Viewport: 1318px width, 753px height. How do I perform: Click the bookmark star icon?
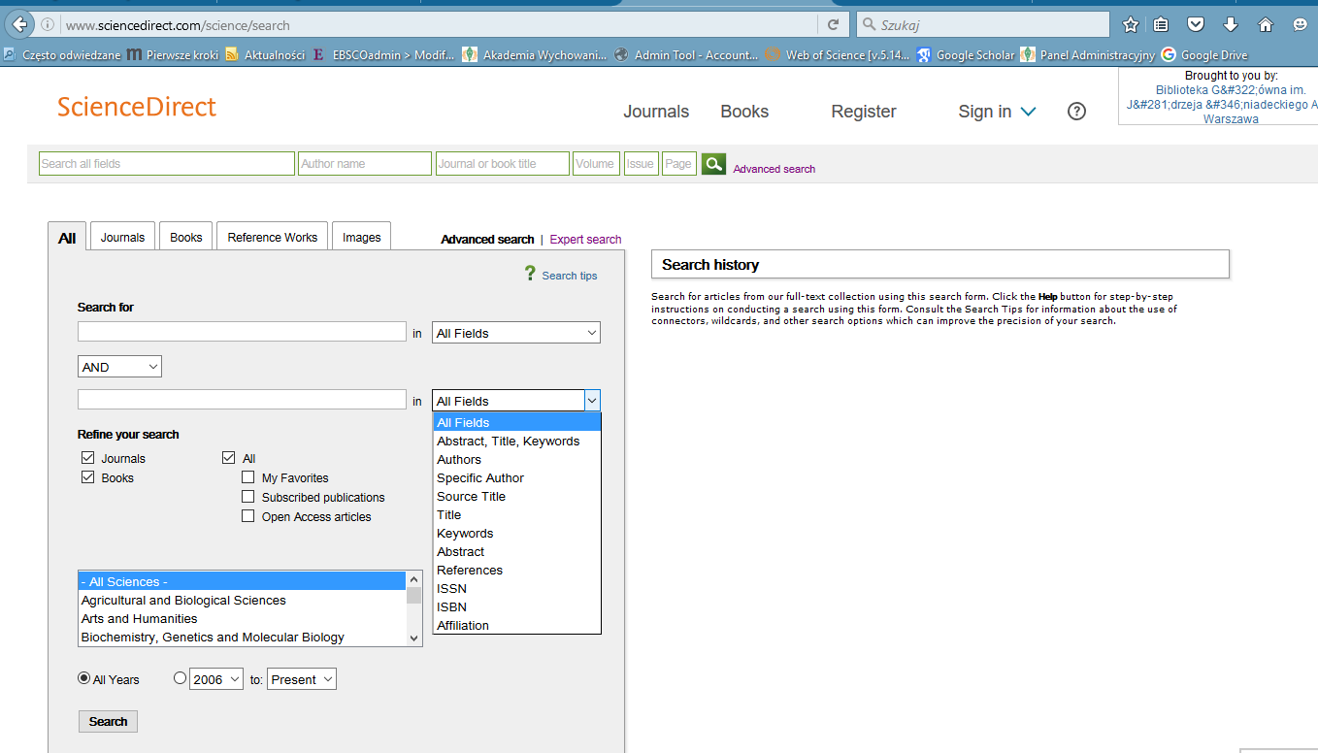click(x=1130, y=24)
